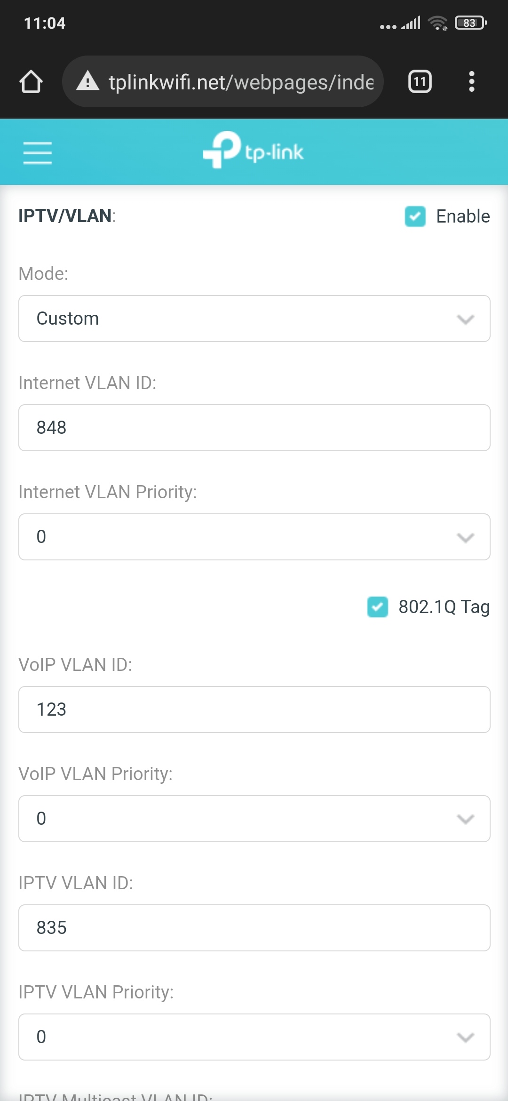Tap the Enable label next to IPTV/VLAN
The width and height of the screenshot is (508, 1101).
click(463, 216)
